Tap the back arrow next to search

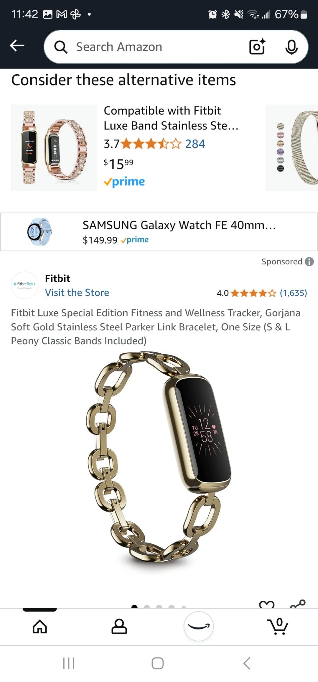tap(17, 46)
